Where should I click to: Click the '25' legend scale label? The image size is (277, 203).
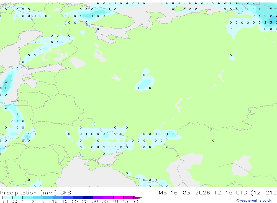pos(85,201)
